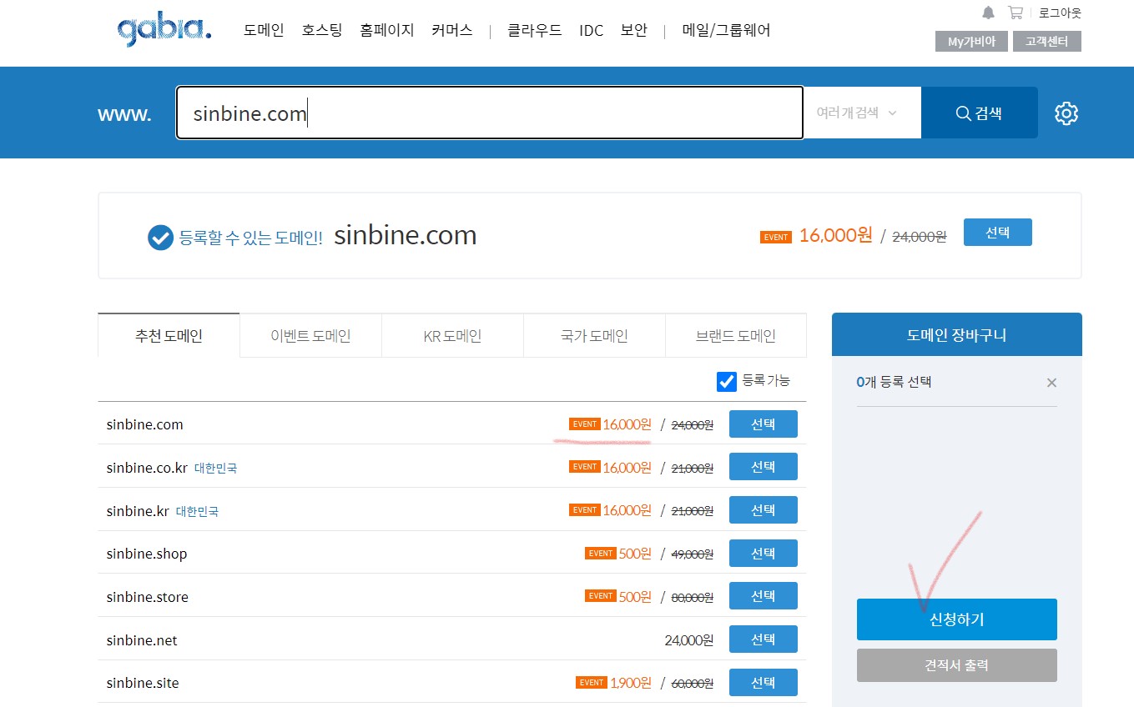
Task: Click the EVENT badge on sinbine.store row
Action: pos(601,595)
